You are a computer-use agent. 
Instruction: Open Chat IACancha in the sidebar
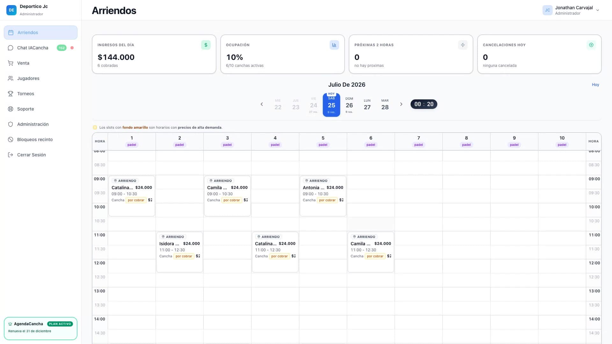point(40,48)
